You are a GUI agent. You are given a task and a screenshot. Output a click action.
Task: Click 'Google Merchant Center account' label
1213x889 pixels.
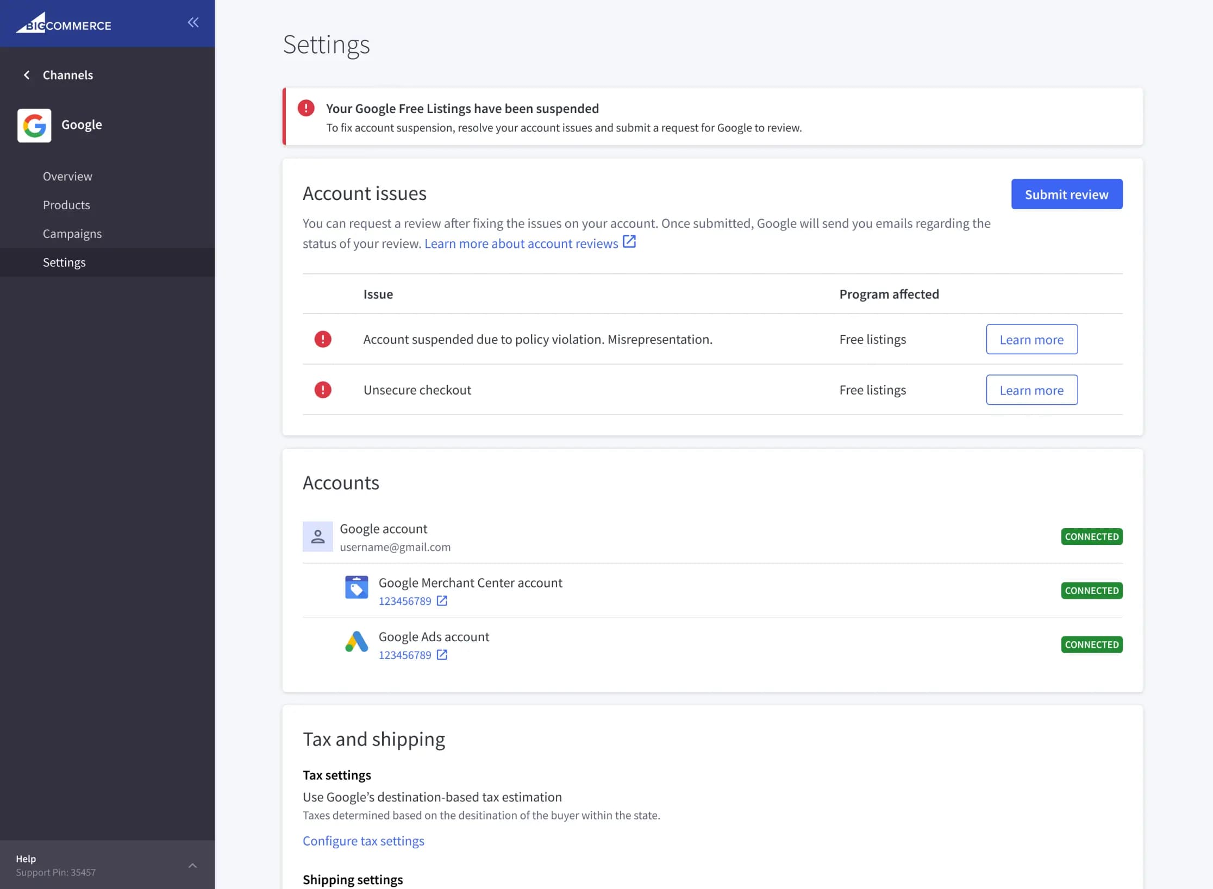click(x=471, y=583)
